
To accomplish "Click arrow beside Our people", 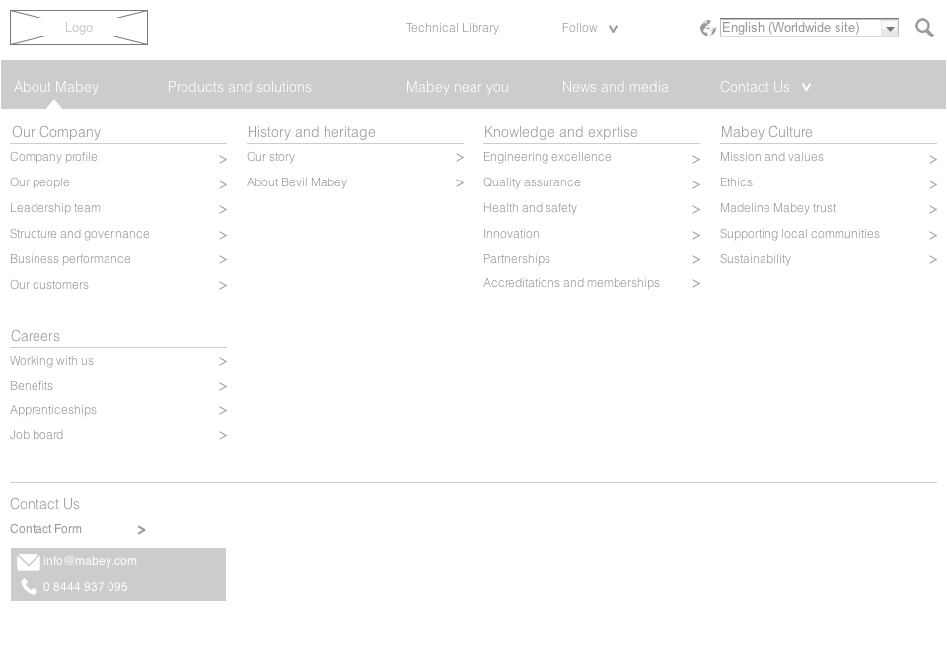I will click(x=223, y=184).
